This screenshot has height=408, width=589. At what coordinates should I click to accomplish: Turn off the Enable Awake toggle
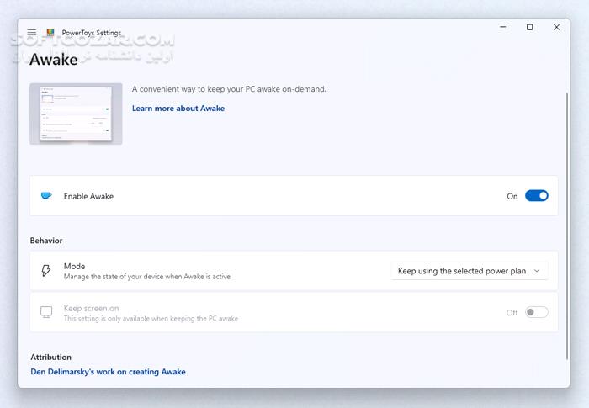click(x=537, y=196)
